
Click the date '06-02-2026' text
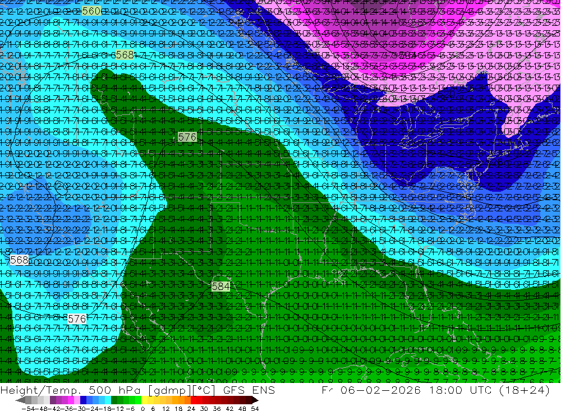coord(380,390)
